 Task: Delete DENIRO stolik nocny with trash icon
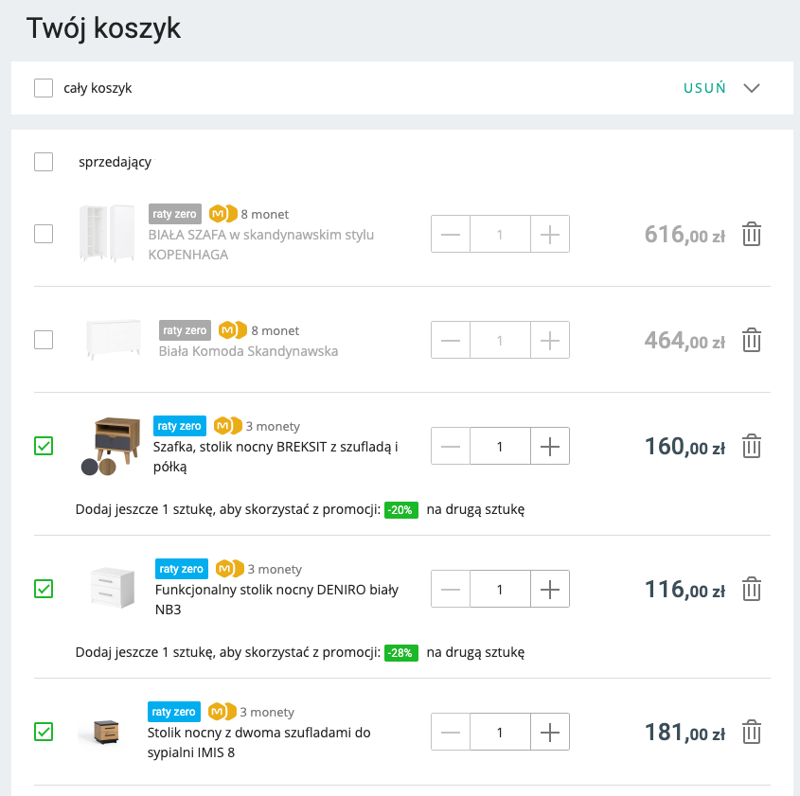tap(752, 589)
